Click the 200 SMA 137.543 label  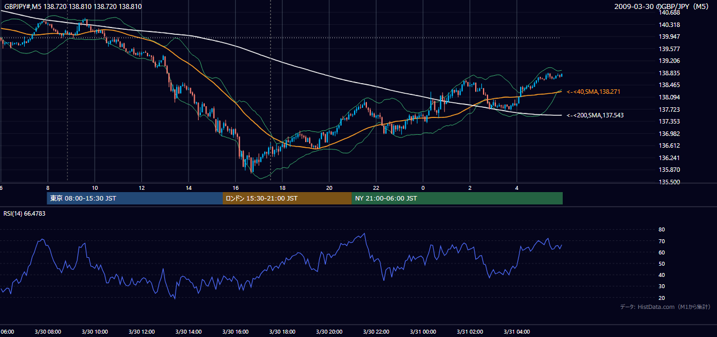point(595,115)
